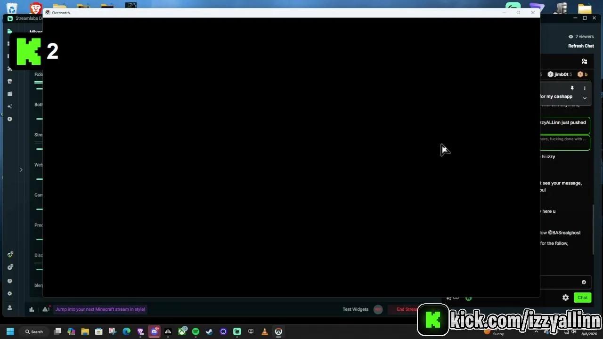Open Overwatch icon on the taskbar
The height and width of the screenshot is (339, 603).
278,331
